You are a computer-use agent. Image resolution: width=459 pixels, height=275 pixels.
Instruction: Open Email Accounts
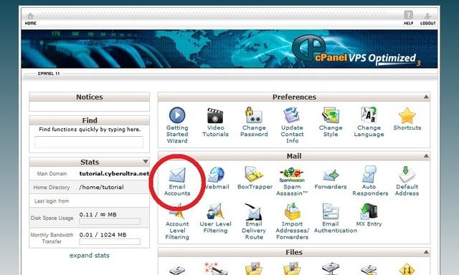pos(177,181)
